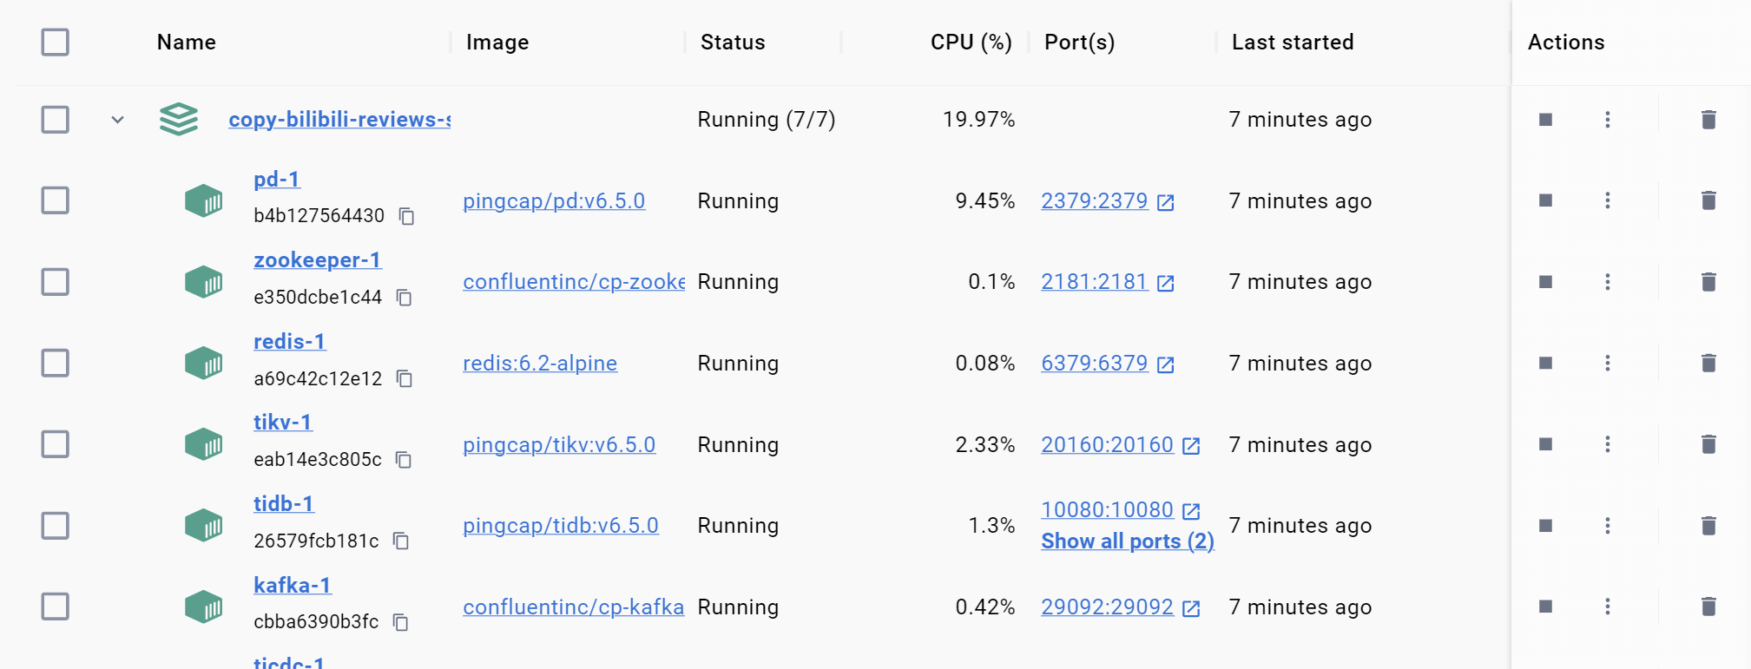Select the zookeeper-1 row checkbox
The height and width of the screenshot is (669, 1751).
pyautogui.click(x=56, y=282)
